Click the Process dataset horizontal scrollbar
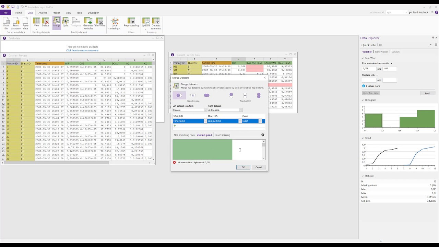439x247 pixels. [x=75, y=163]
